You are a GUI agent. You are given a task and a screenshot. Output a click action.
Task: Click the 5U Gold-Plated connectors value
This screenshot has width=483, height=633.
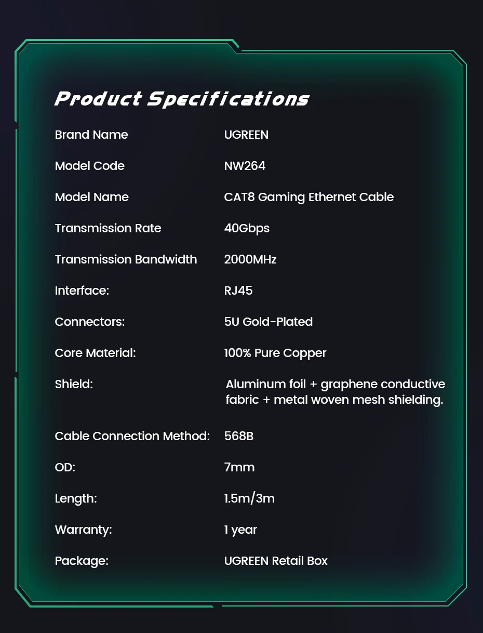[x=268, y=322]
